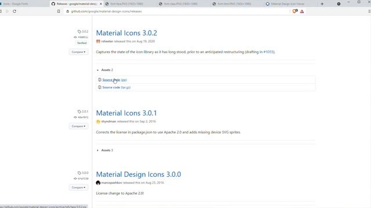The width and height of the screenshot is (371, 208).
Task: Open the Compare dropdown for release 3.0.2
Action: 79,52
